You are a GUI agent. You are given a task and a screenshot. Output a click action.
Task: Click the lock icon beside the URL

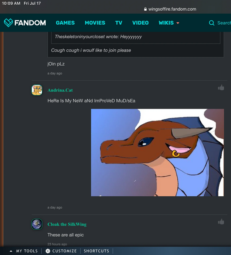click(x=145, y=9)
